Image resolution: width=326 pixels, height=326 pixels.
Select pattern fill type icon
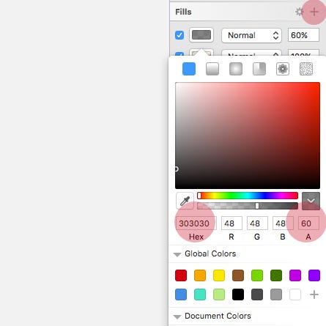283,69
